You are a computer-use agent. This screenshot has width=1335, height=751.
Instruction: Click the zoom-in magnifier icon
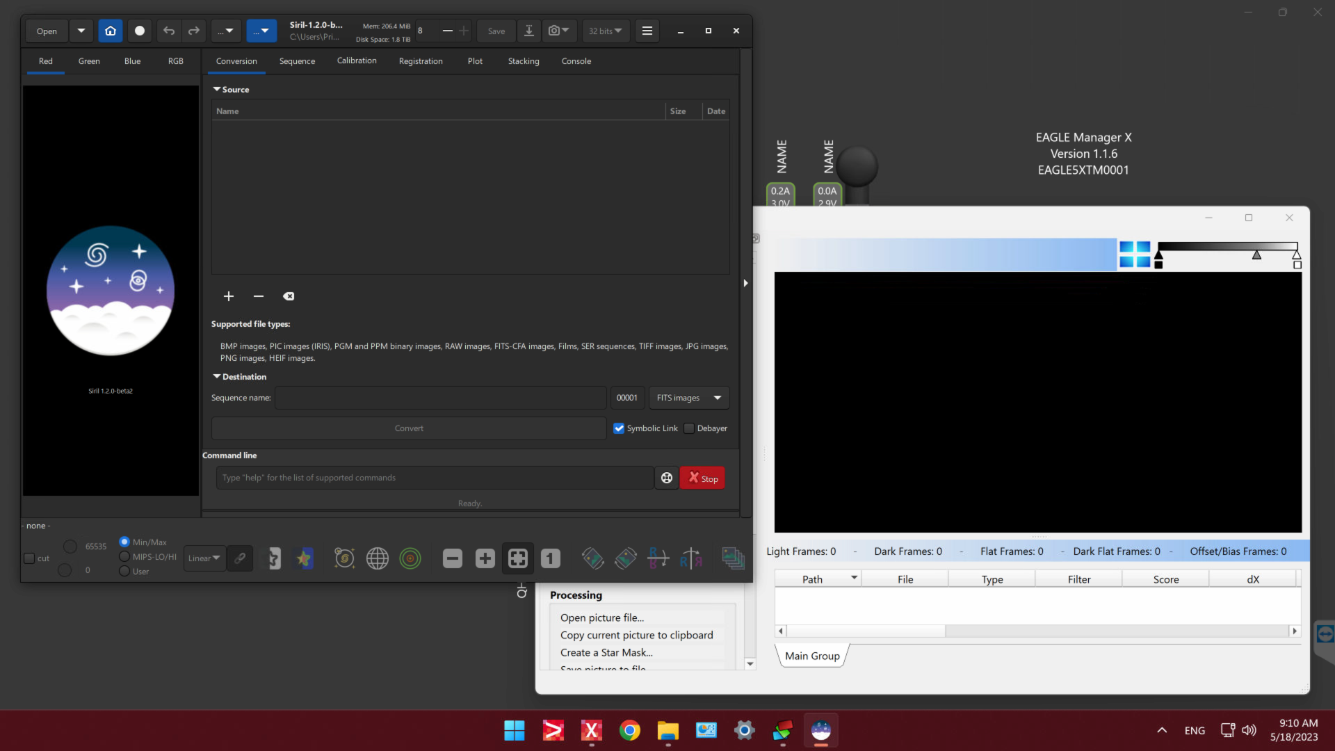pos(484,558)
